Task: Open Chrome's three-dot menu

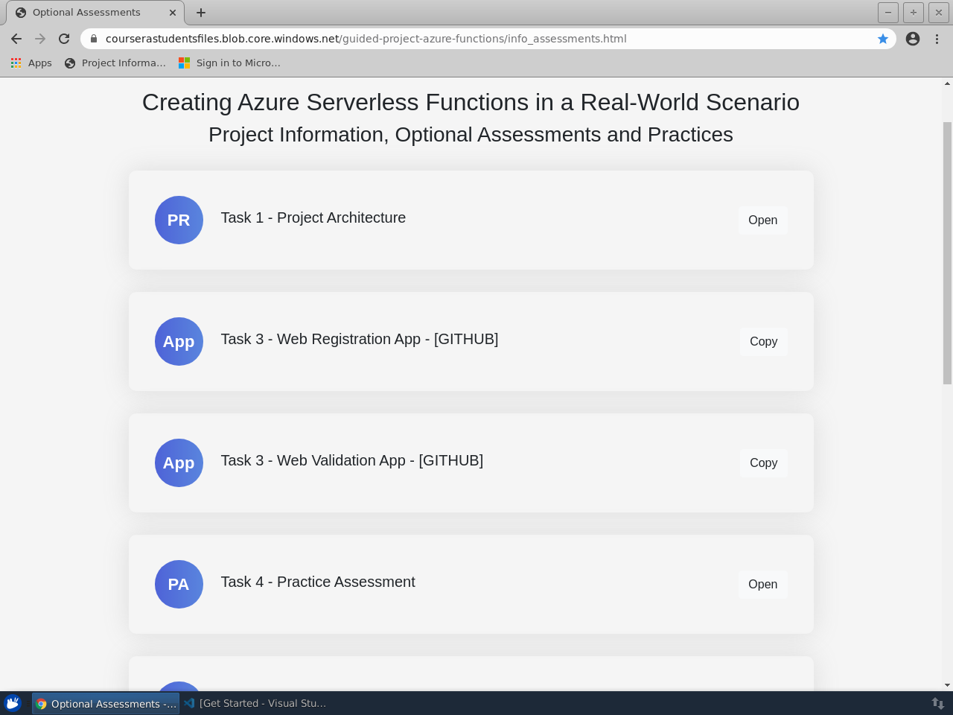Action: (937, 39)
